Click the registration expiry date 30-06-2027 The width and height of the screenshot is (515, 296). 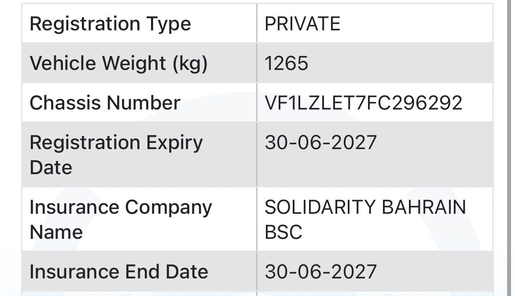point(320,143)
